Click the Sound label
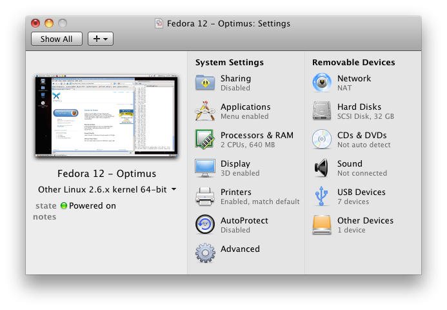This screenshot has height=310, width=447. pyautogui.click(x=350, y=163)
